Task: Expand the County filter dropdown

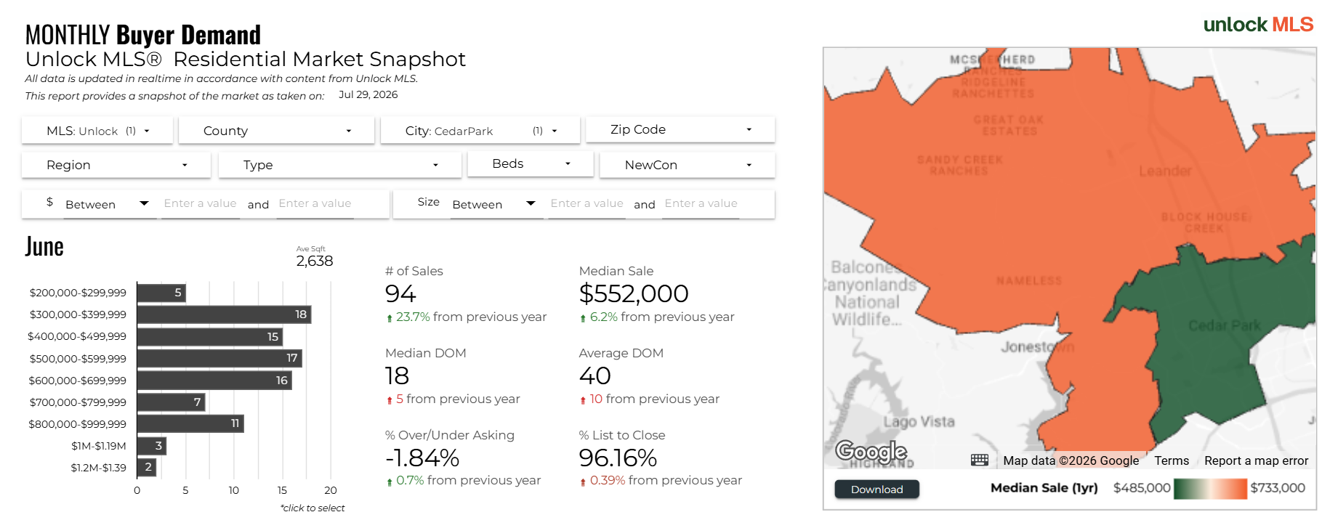Action: coord(277,131)
